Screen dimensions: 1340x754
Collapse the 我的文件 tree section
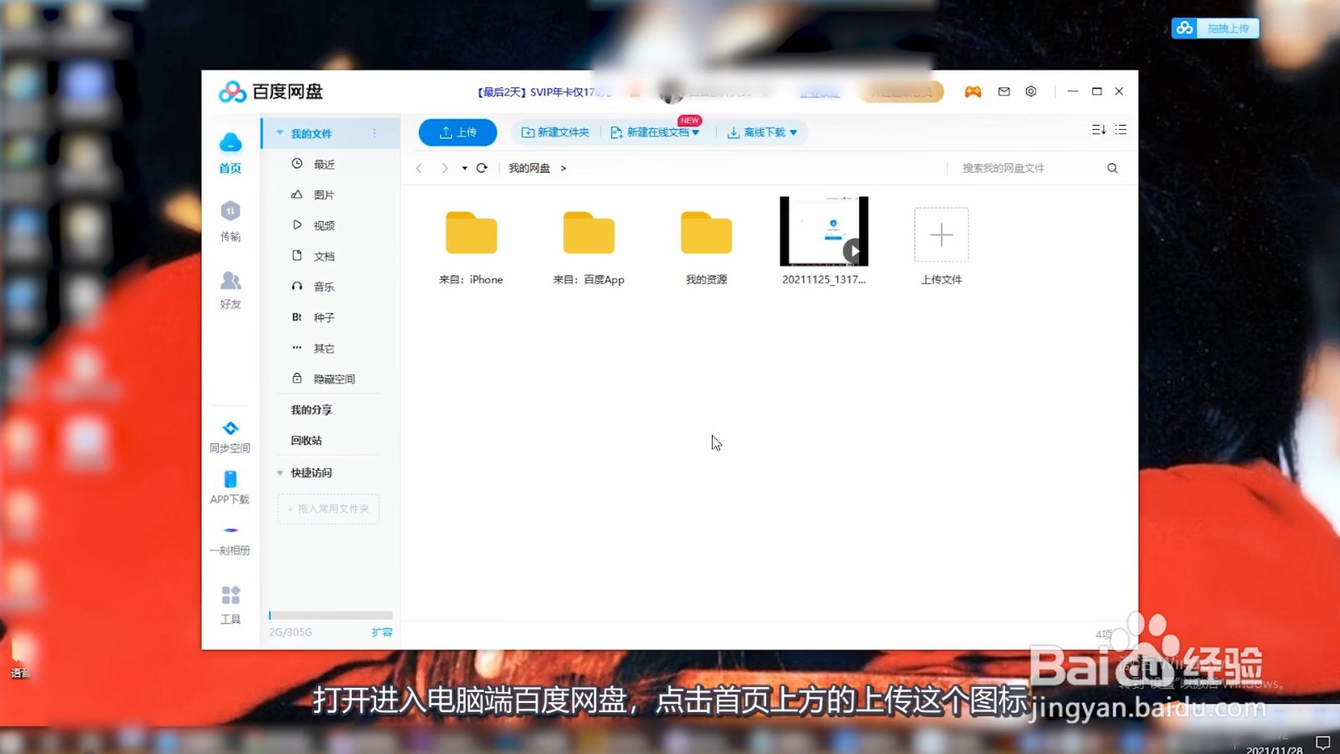[281, 133]
